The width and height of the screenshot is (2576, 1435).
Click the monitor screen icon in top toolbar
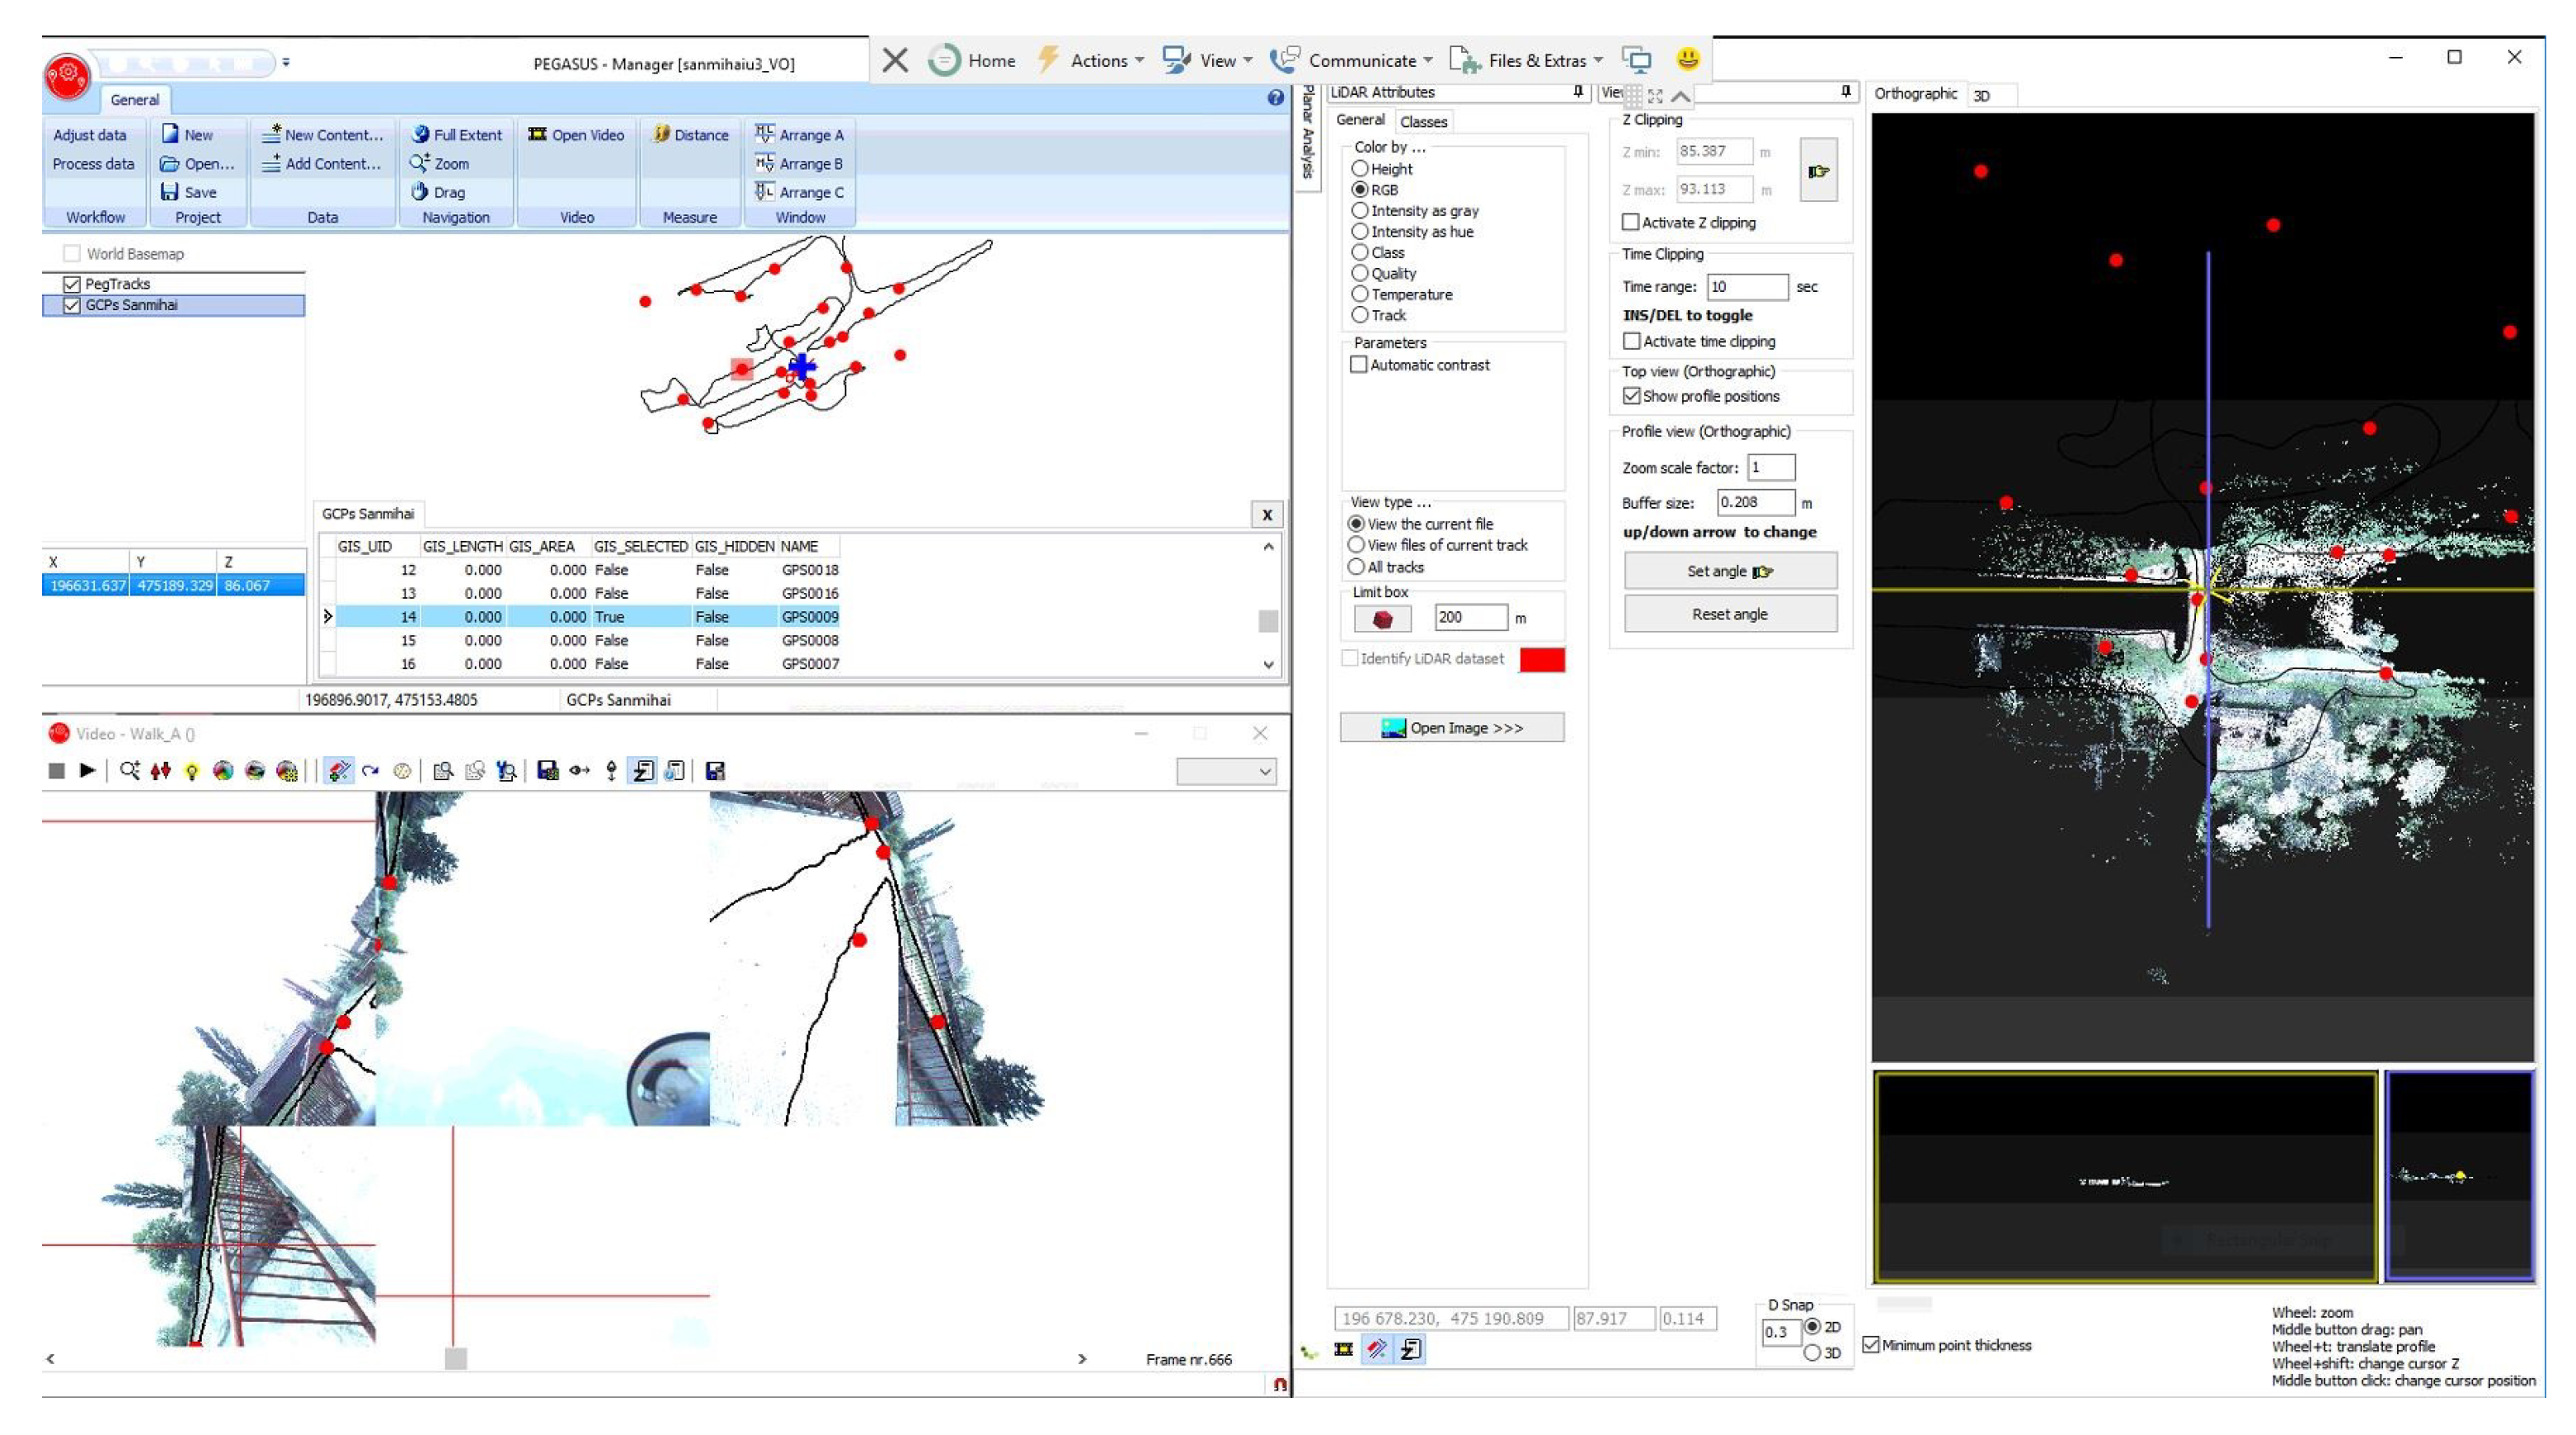1637,60
